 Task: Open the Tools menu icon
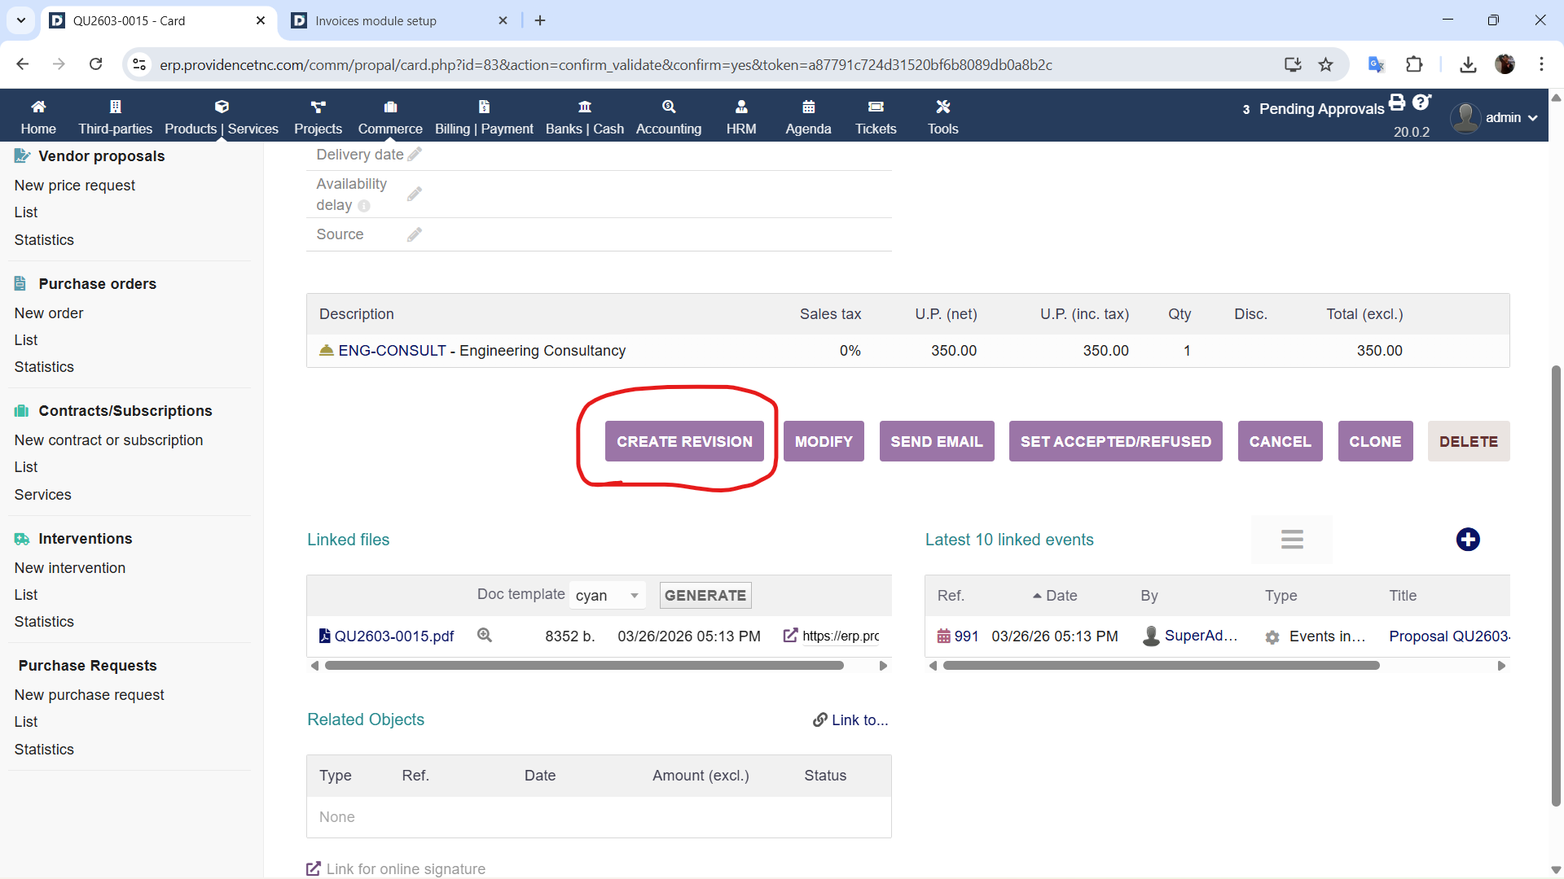(x=942, y=107)
